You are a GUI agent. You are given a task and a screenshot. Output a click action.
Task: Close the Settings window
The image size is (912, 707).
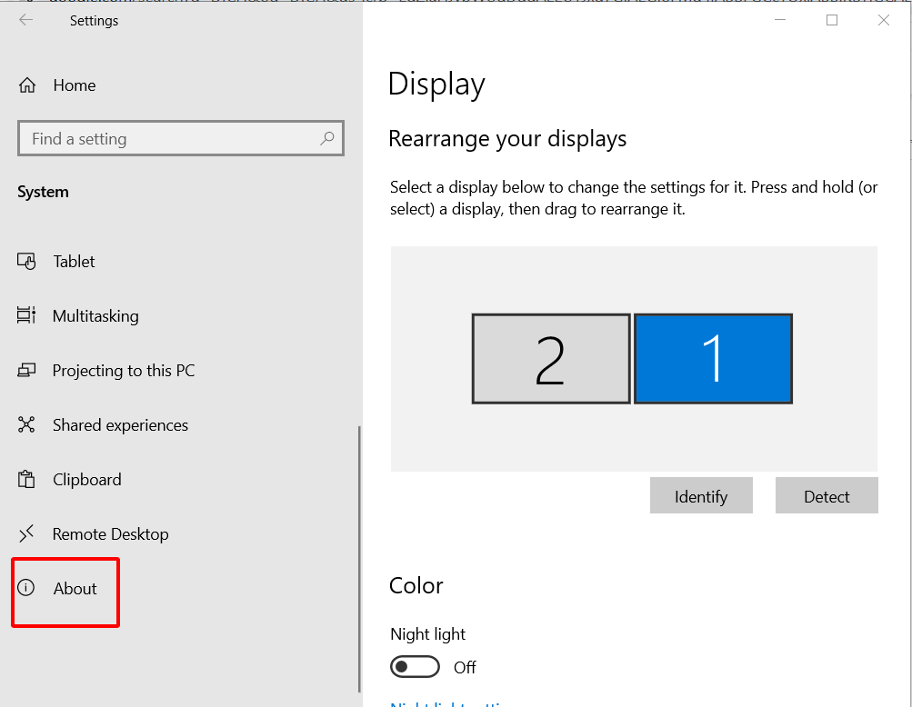coord(883,20)
